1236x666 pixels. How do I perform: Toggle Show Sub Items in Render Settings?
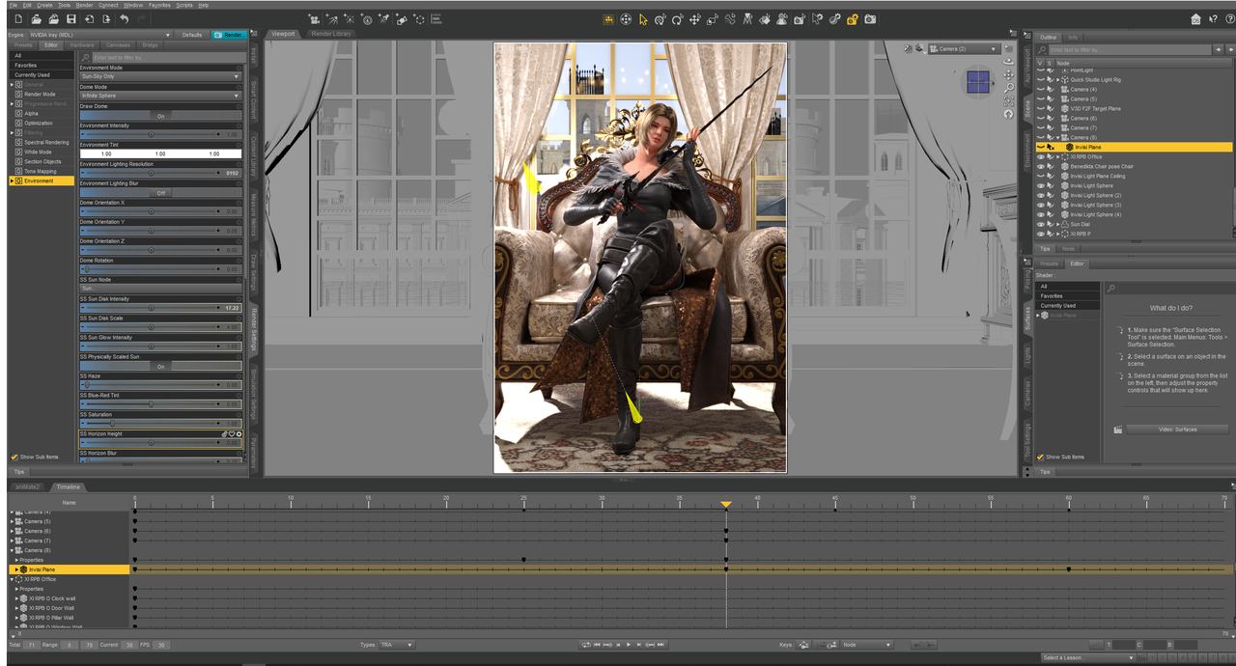pyautogui.click(x=14, y=457)
